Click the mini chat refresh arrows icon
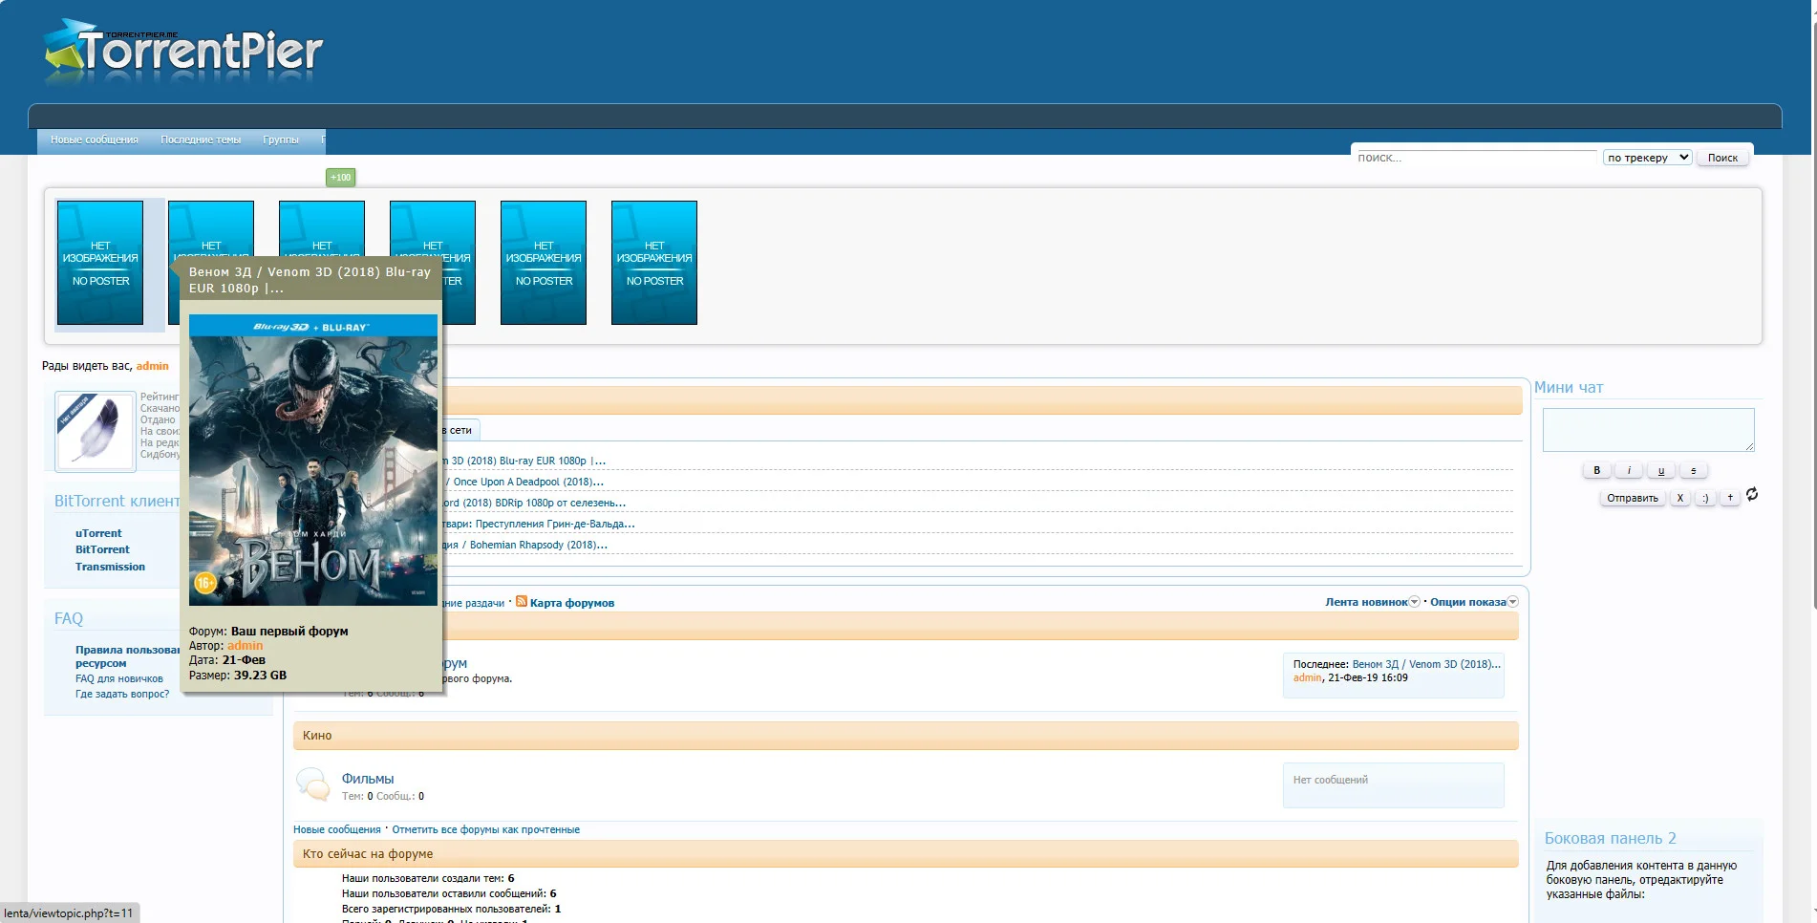Viewport: 1817px width, 923px height. click(1752, 495)
